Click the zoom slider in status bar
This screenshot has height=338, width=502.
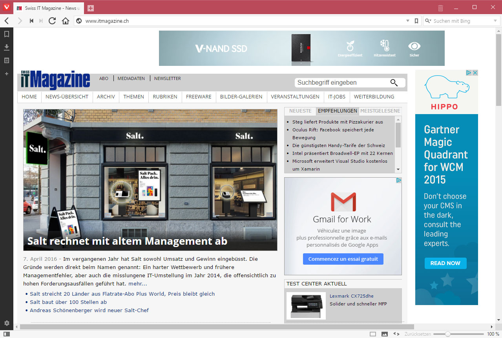458,334
